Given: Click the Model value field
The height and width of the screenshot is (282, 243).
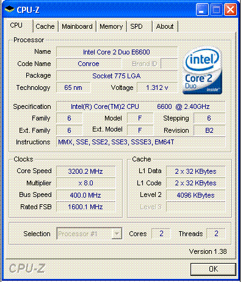Looking at the screenshot, I should 140,118.
